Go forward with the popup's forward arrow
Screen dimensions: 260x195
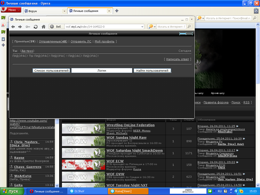coord(20,27)
